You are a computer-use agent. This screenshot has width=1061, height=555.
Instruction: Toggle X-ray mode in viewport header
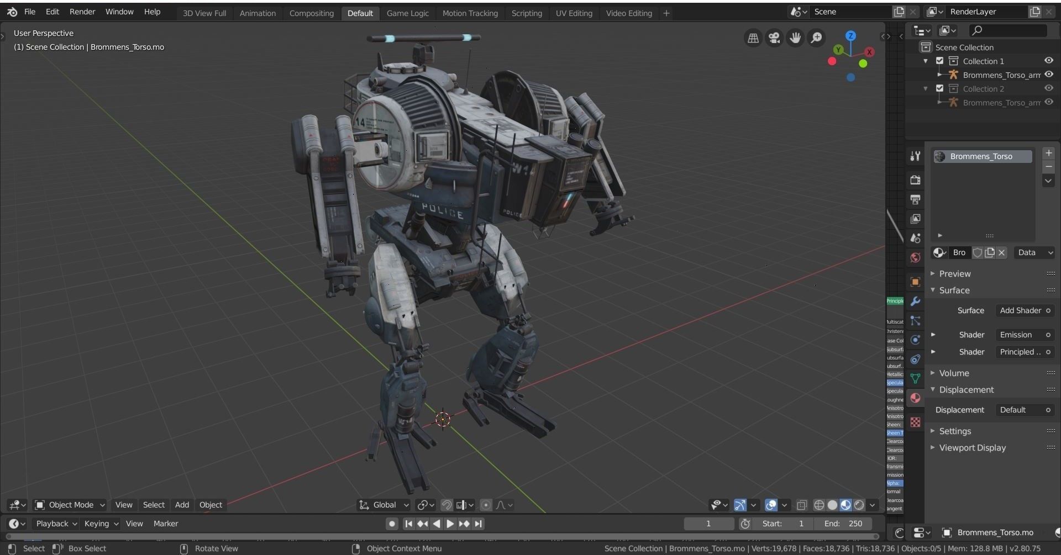[x=802, y=505]
